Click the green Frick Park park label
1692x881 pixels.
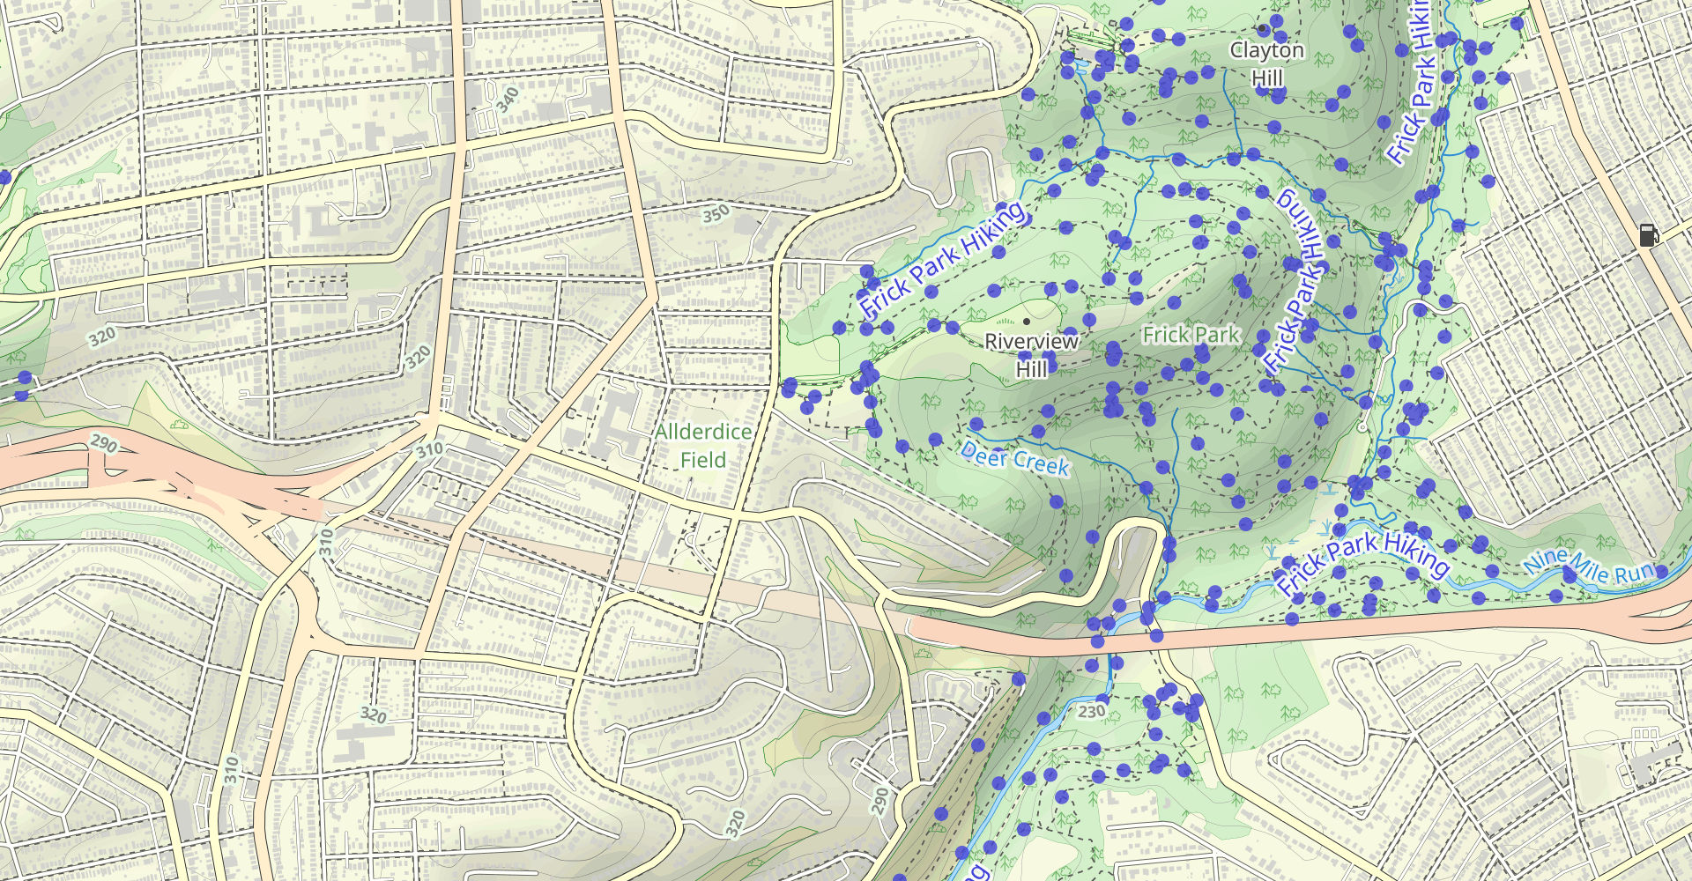pos(1191,335)
